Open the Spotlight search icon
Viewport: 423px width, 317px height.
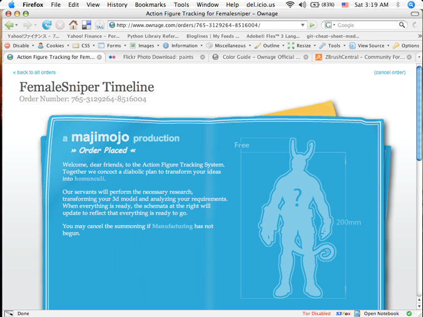[411, 4]
